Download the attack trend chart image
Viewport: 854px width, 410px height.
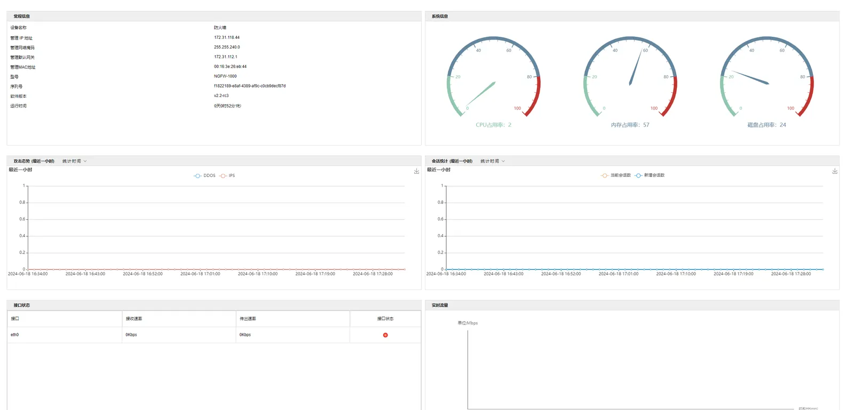(416, 171)
